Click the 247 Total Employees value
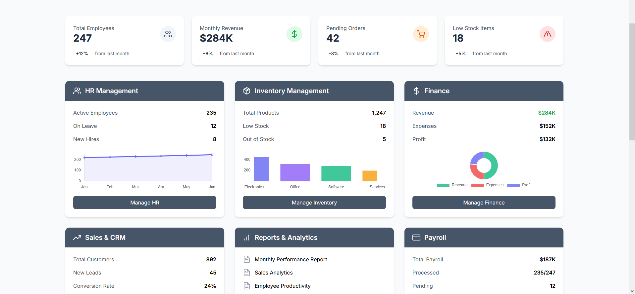 pos(82,38)
